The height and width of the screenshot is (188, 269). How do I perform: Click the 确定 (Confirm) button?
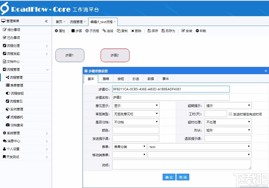(x=169, y=177)
